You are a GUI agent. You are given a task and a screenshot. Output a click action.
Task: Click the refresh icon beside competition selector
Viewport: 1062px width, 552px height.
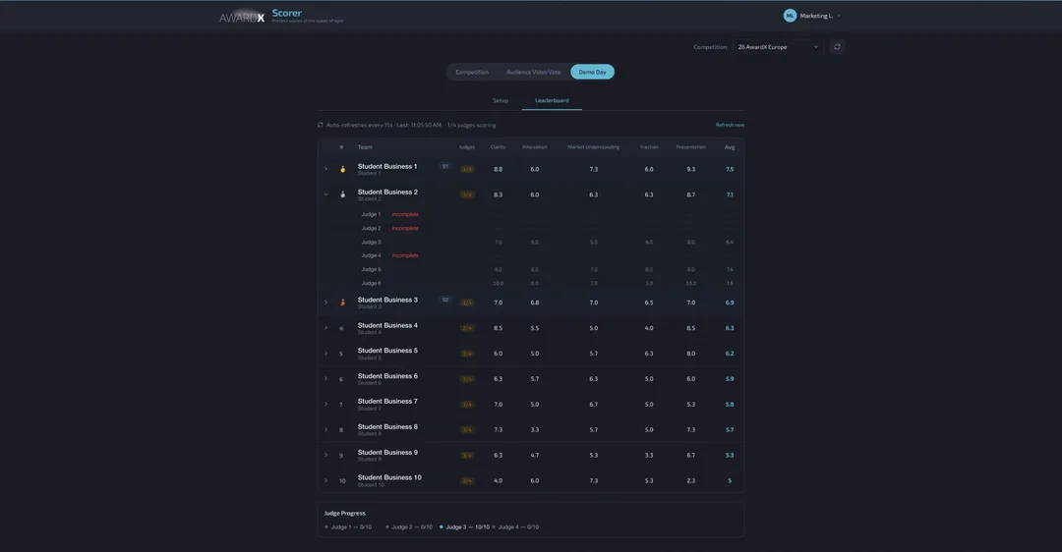[x=837, y=47]
